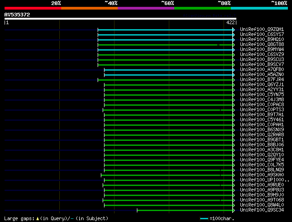This screenshot has width=292, height=222.
Task: Select the UniRef100_B7FJR4 subject label
Action: pyautogui.click(x=261, y=80)
